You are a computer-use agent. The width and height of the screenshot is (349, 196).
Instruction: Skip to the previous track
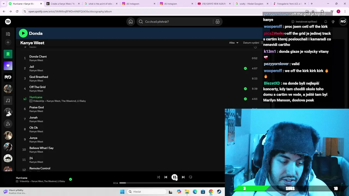166,177
